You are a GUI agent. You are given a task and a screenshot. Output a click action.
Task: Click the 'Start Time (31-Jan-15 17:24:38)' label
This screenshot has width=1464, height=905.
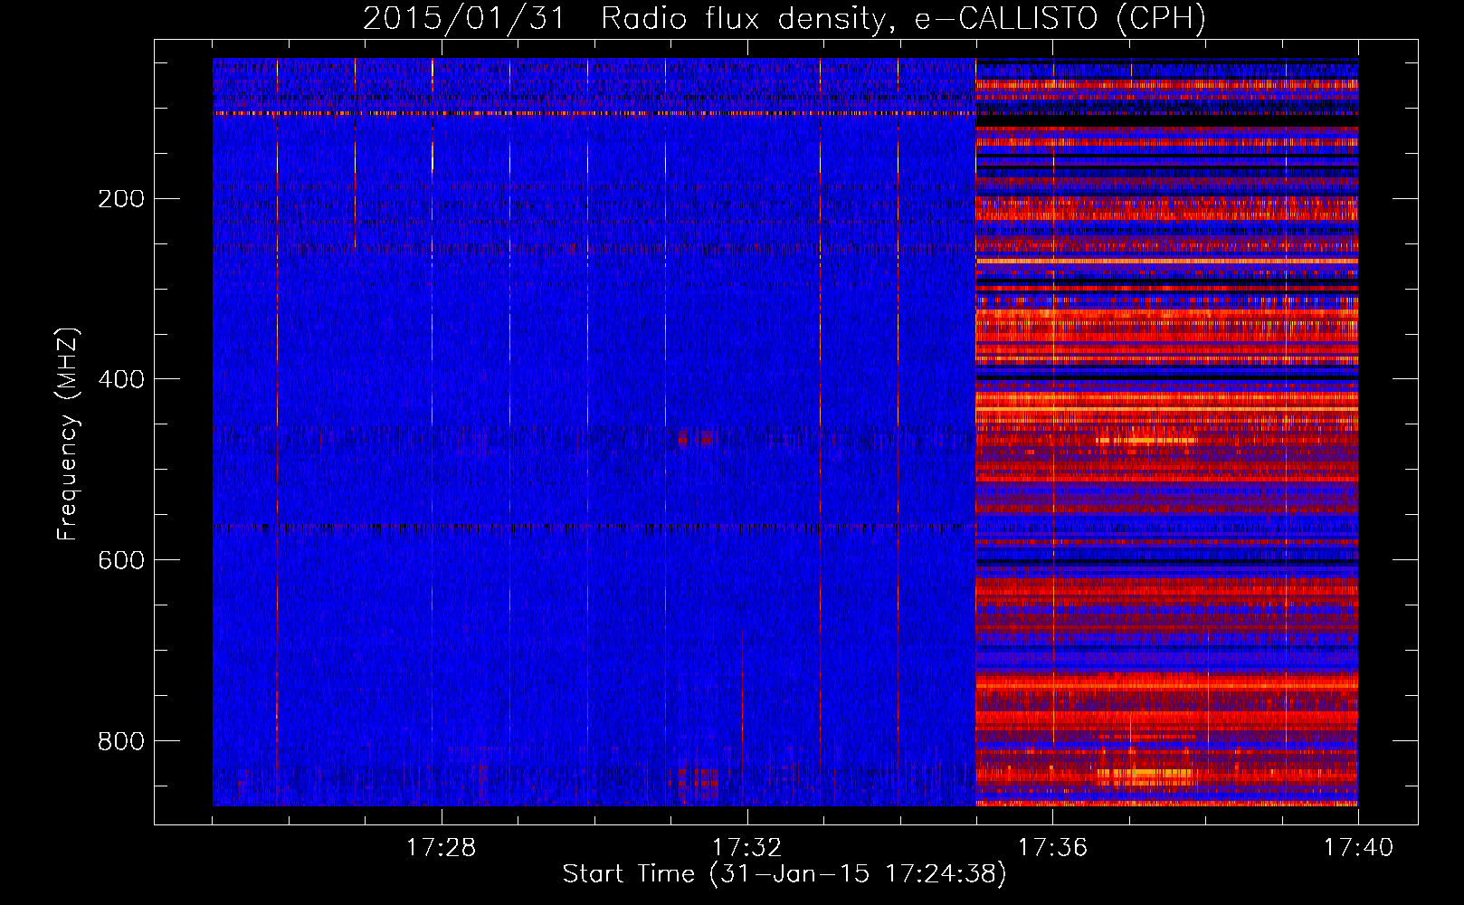coord(784,874)
